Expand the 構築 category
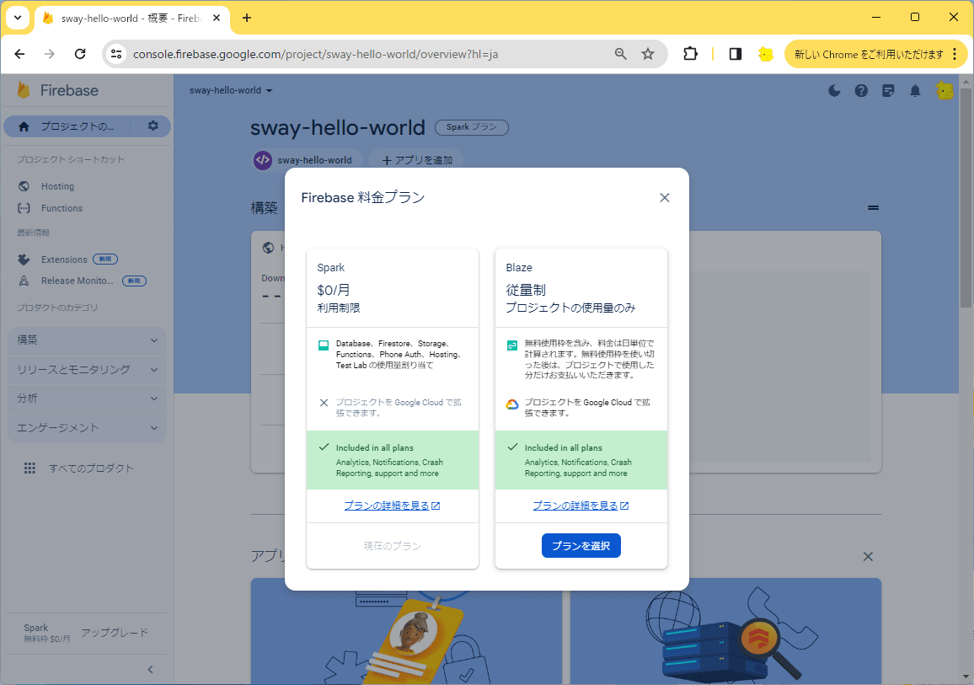974x685 pixels. pos(87,340)
